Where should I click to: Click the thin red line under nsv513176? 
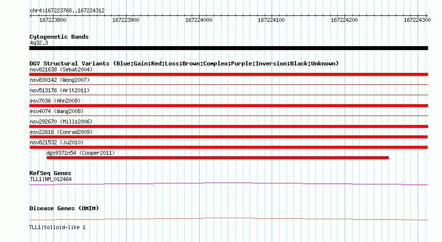coord(228,95)
